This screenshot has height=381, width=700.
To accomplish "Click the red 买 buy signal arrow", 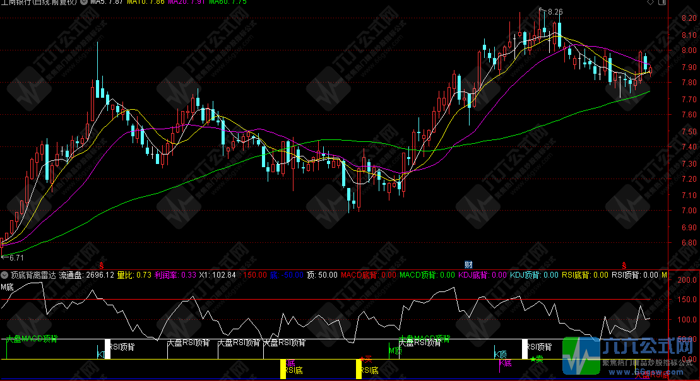I will click(x=364, y=359).
